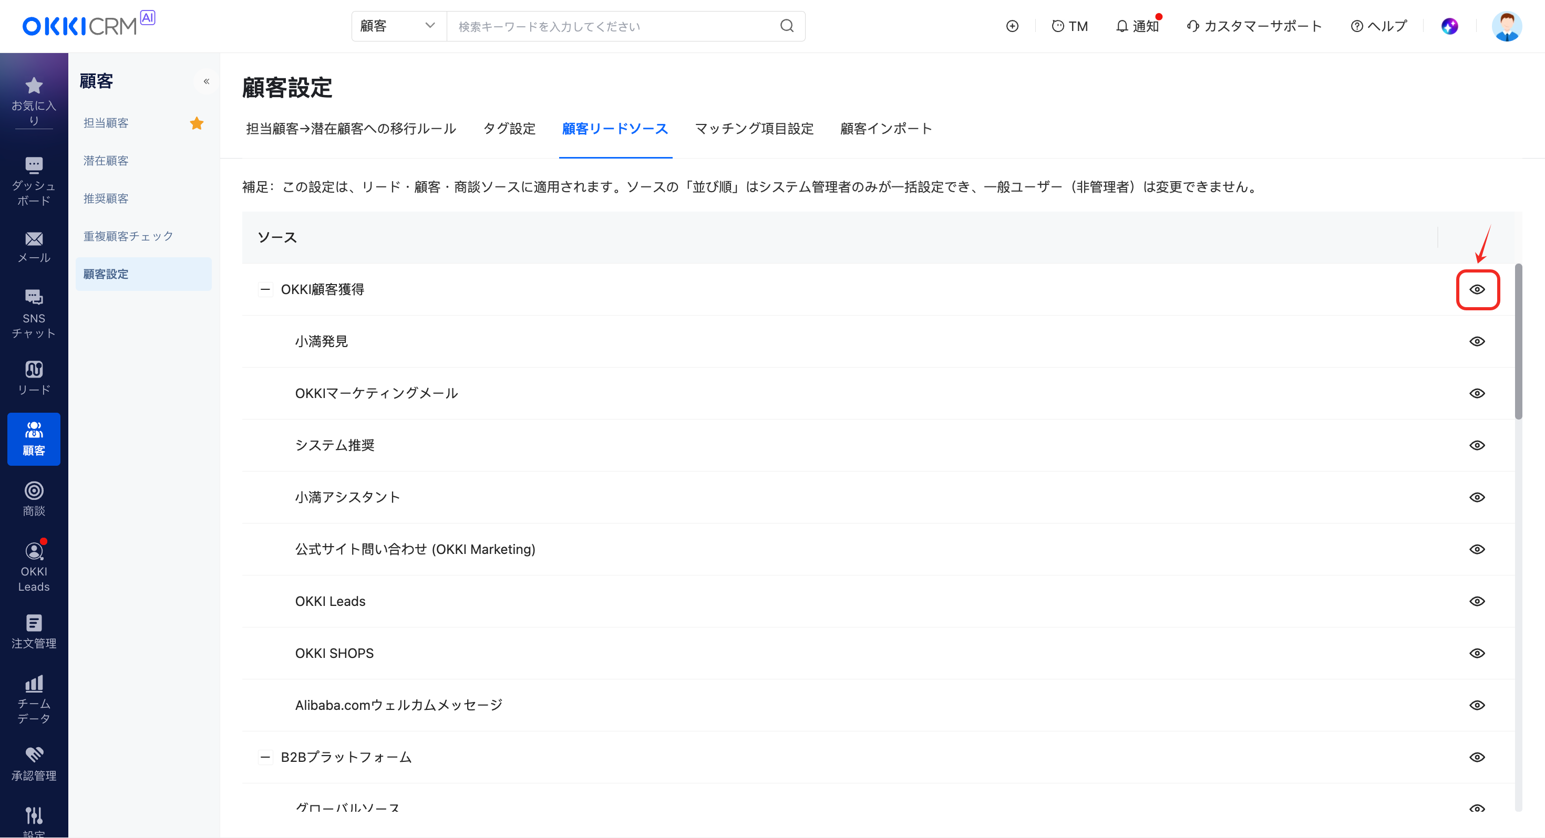The image size is (1545, 838).
Task: Toggle visibility of OKKI顧客獲得 source
Action: click(1477, 289)
